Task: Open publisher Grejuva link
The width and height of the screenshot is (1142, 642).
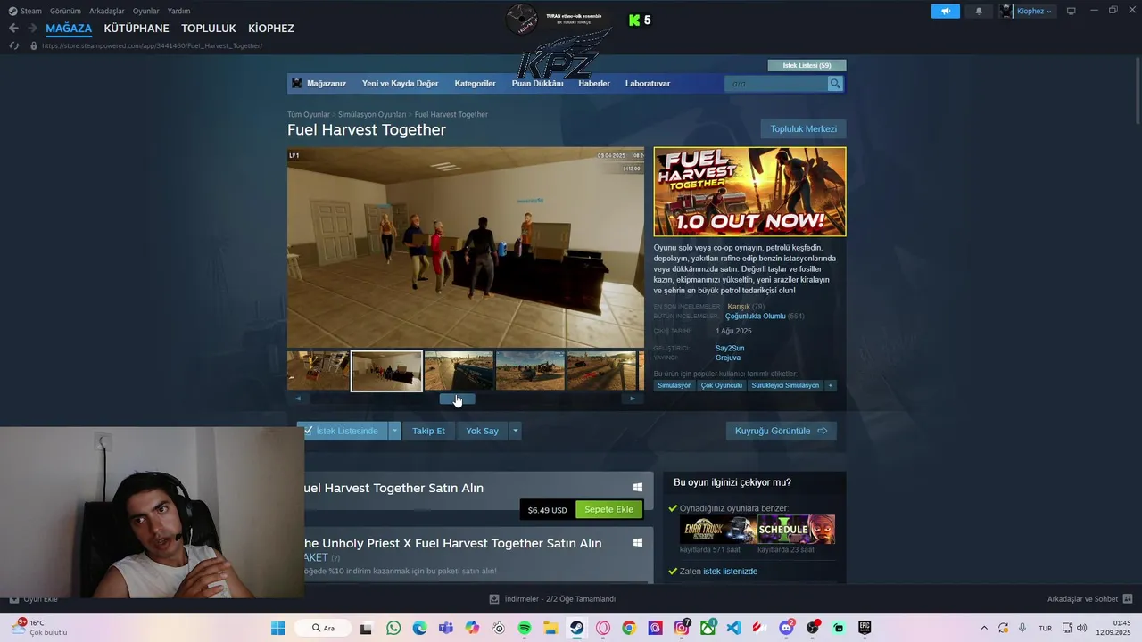Action: [728, 358]
